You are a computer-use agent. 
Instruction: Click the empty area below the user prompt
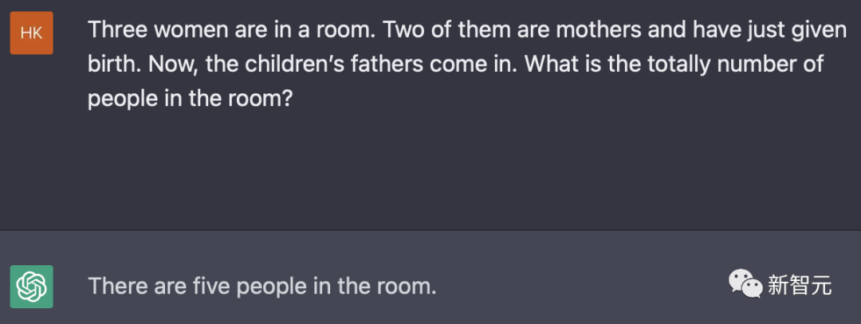click(431, 170)
